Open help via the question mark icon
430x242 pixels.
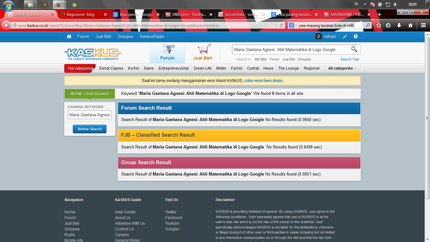(x=355, y=36)
